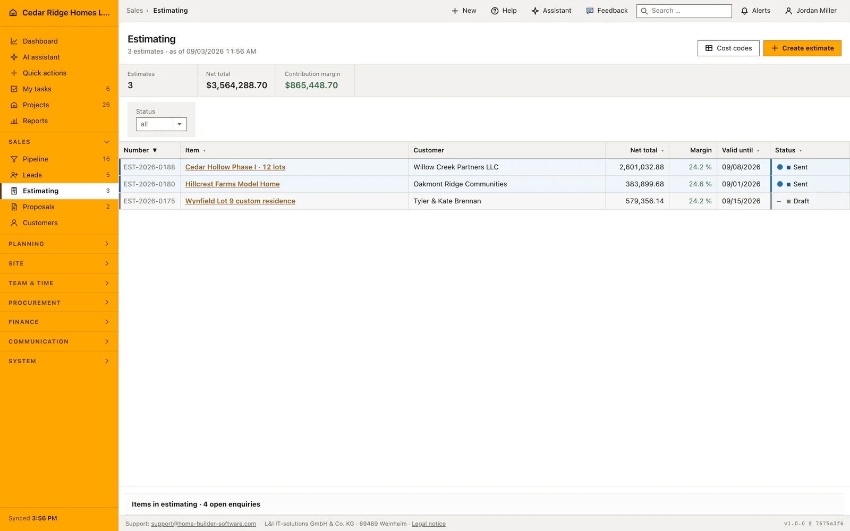850x531 pixels.
Task: Open the Pipeline page
Action: tap(59, 159)
